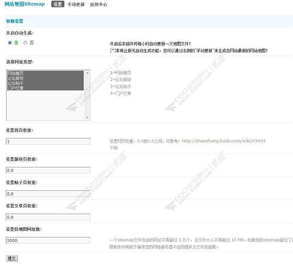
Task: Focus the 设置帖子页权重 input field
Action: (x=48, y=194)
